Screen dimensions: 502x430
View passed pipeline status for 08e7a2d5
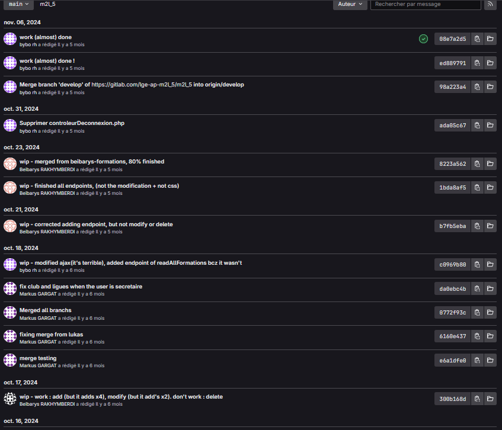(423, 39)
